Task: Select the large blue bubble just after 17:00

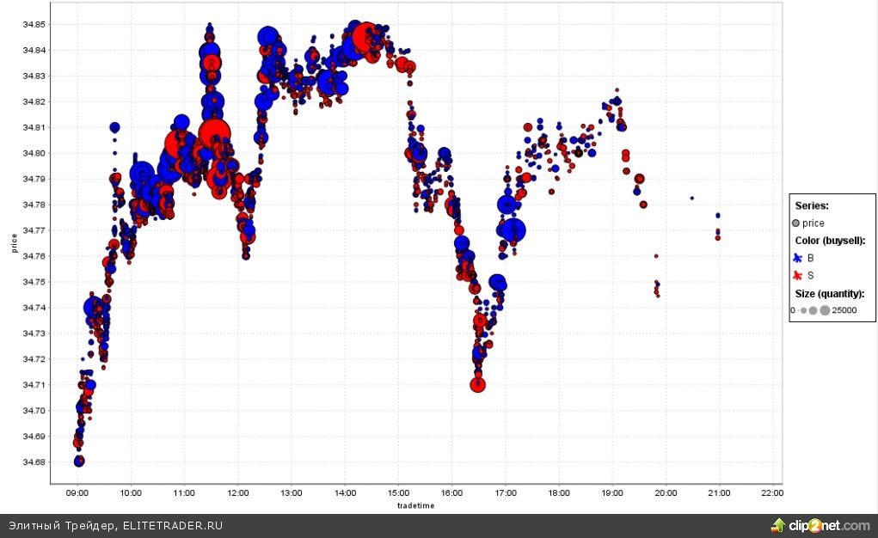Action: coord(514,229)
